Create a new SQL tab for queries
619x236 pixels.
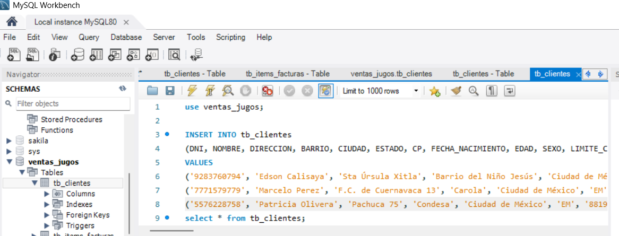(14, 55)
